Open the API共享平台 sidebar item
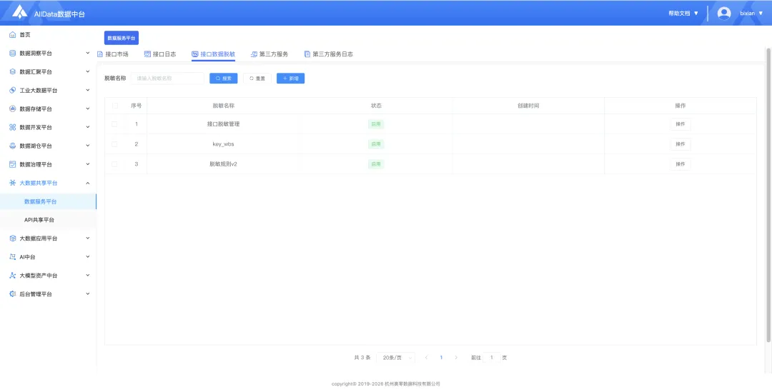The image size is (772, 392). click(x=49, y=220)
